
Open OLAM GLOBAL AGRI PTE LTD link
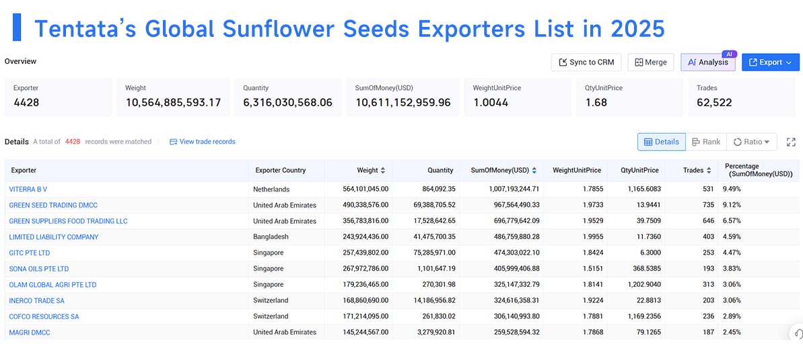53,284
